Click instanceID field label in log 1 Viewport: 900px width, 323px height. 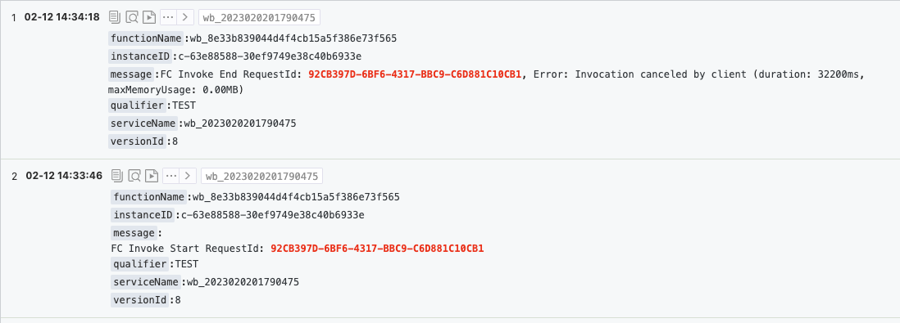pos(140,56)
